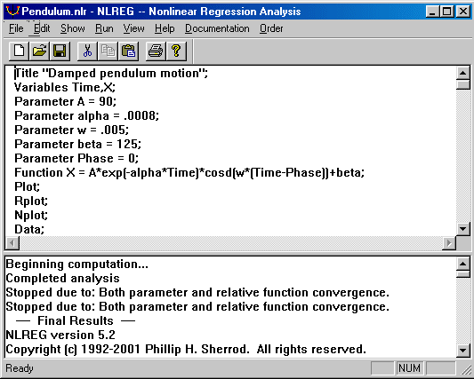The width and height of the screenshot is (474, 379).
Task: Open the Order menu
Action: (271, 28)
